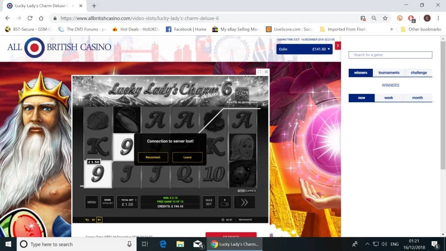
Task: Open Task View on taskbar
Action: (x=145, y=244)
